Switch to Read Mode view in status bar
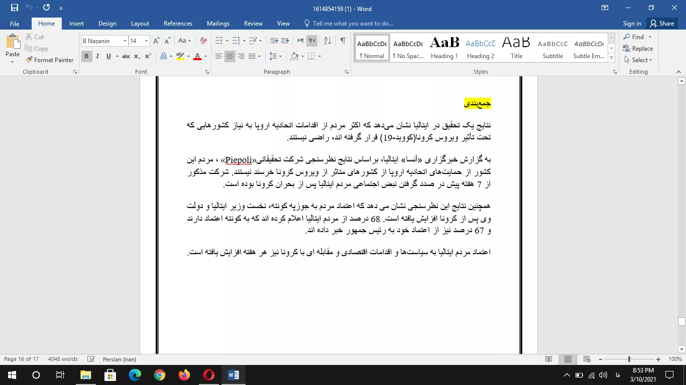The height and width of the screenshot is (385, 686). pos(549,359)
